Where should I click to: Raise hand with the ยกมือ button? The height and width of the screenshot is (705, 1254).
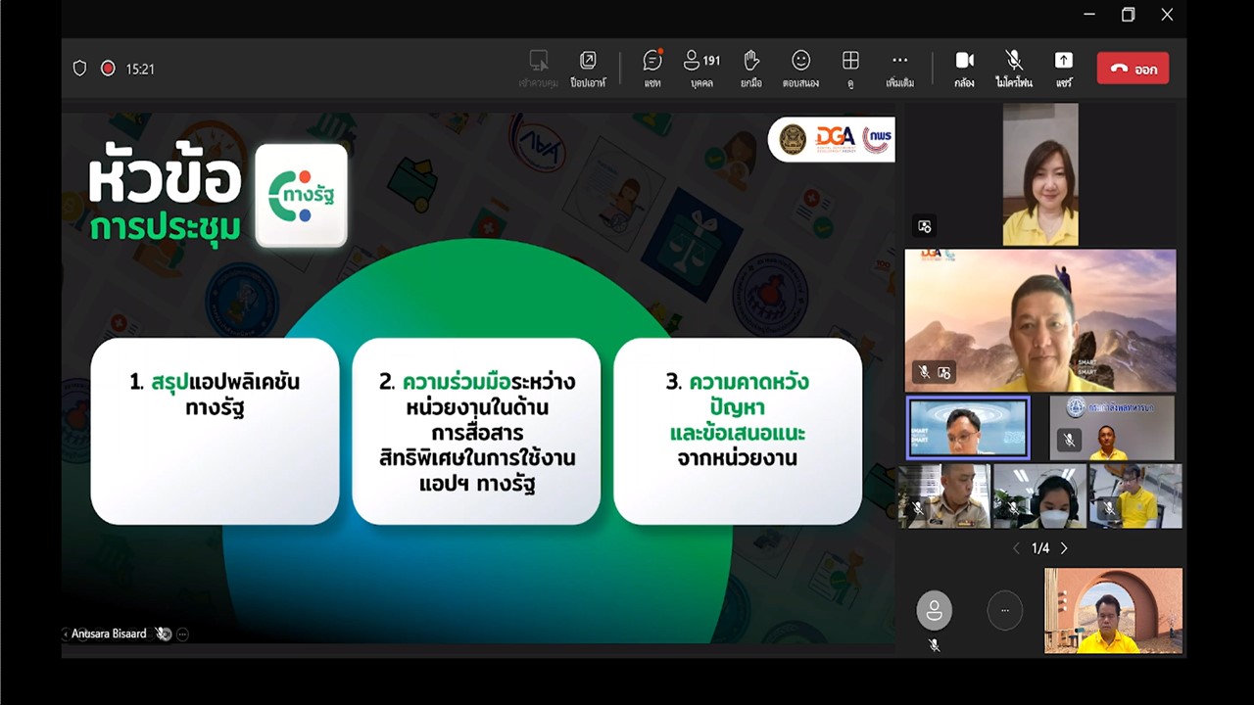click(x=751, y=69)
